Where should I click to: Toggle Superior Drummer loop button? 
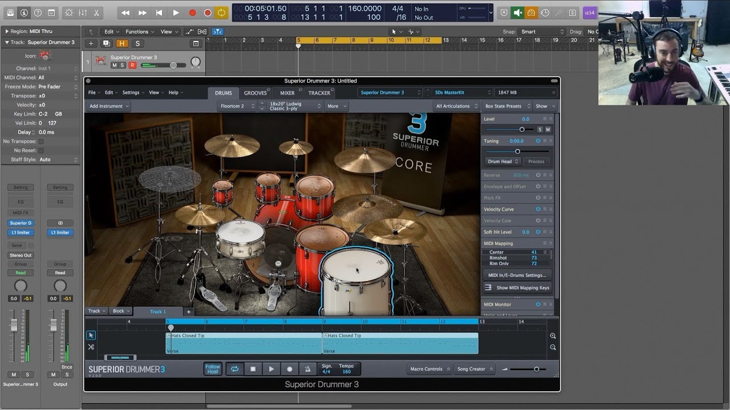click(234, 369)
